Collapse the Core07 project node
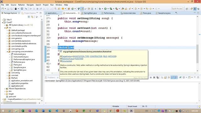 (3, 22)
